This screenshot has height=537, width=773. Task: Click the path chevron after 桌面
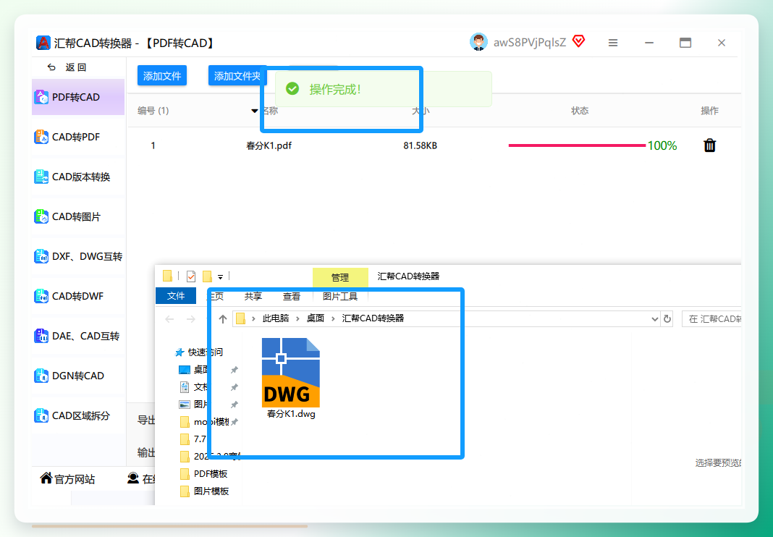click(x=333, y=319)
